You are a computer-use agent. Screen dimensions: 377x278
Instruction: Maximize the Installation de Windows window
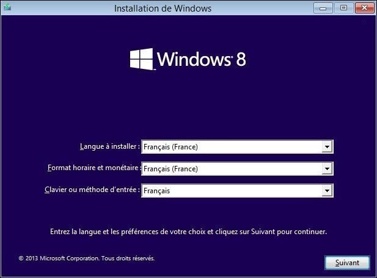343,8
